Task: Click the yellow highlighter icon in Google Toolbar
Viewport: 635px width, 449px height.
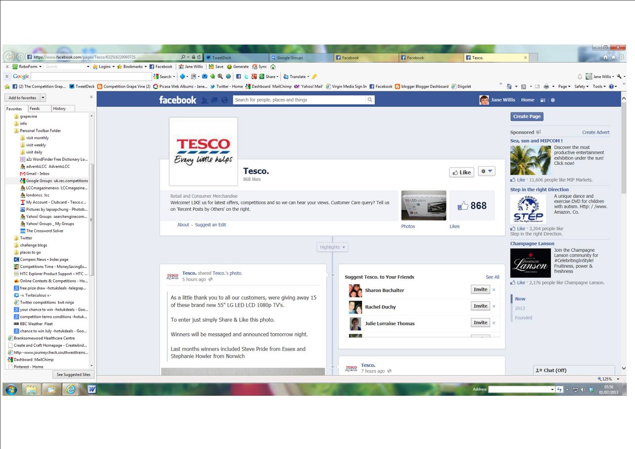Action: point(314,77)
